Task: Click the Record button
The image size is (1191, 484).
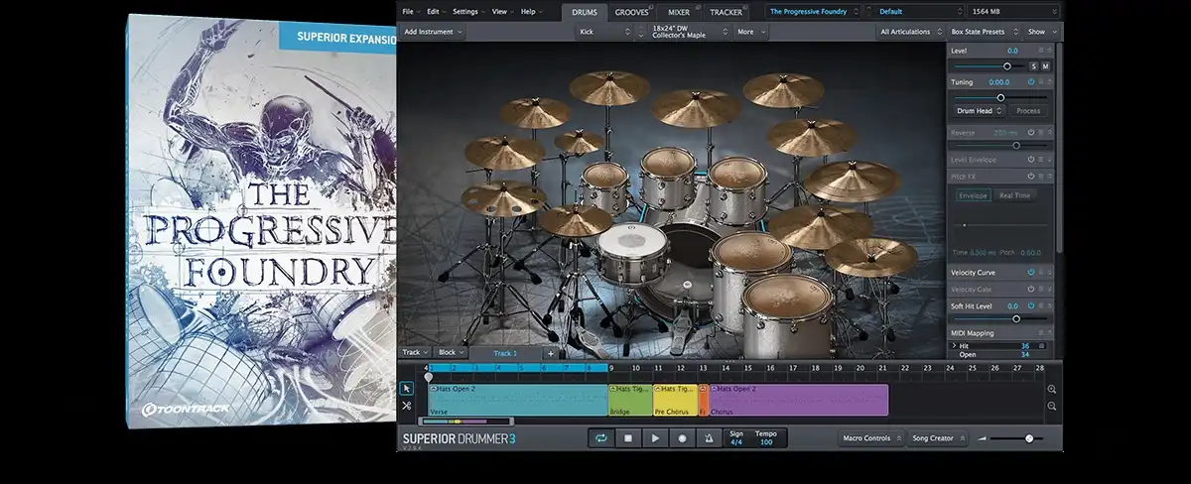Action: click(682, 437)
